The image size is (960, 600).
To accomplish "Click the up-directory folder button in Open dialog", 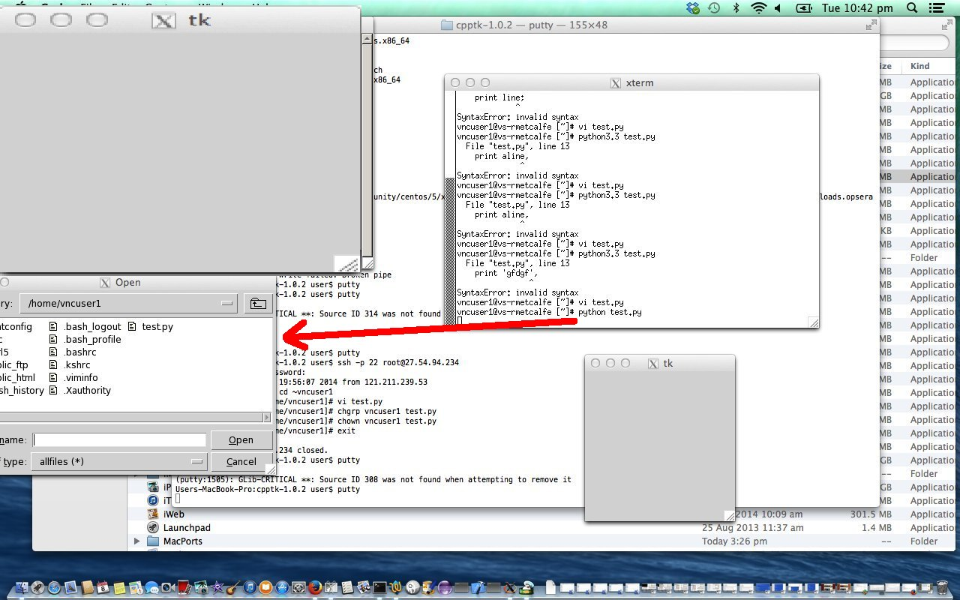I will [x=257, y=304].
